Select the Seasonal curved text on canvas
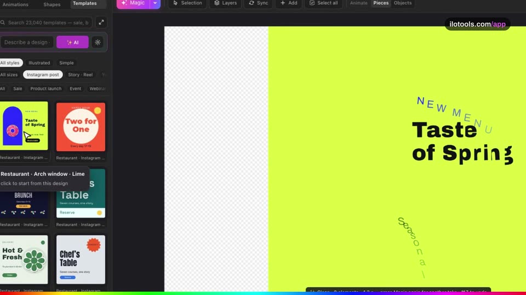The height and width of the screenshot is (295, 526). click(412, 247)
